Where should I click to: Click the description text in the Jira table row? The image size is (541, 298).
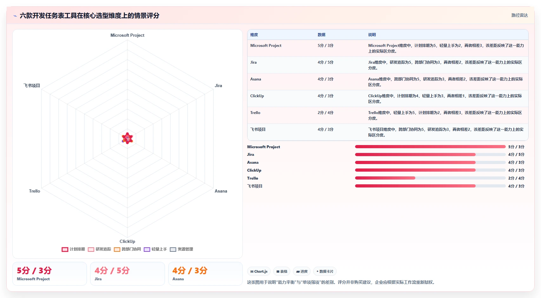pos(445,65)
